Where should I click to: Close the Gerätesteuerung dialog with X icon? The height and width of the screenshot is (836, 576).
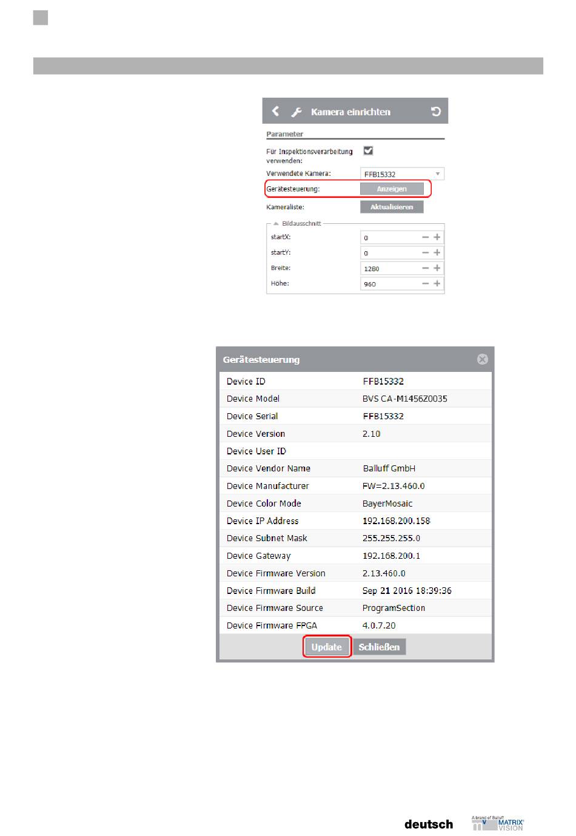click(x=483, y=359)
